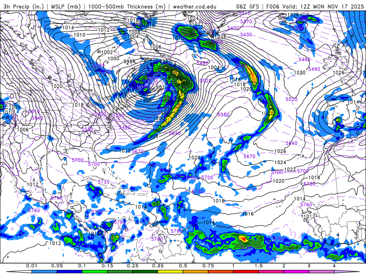
Task: Click the purple 5610 thickness label
Action: pyautogui.click(x=34, y=111)
